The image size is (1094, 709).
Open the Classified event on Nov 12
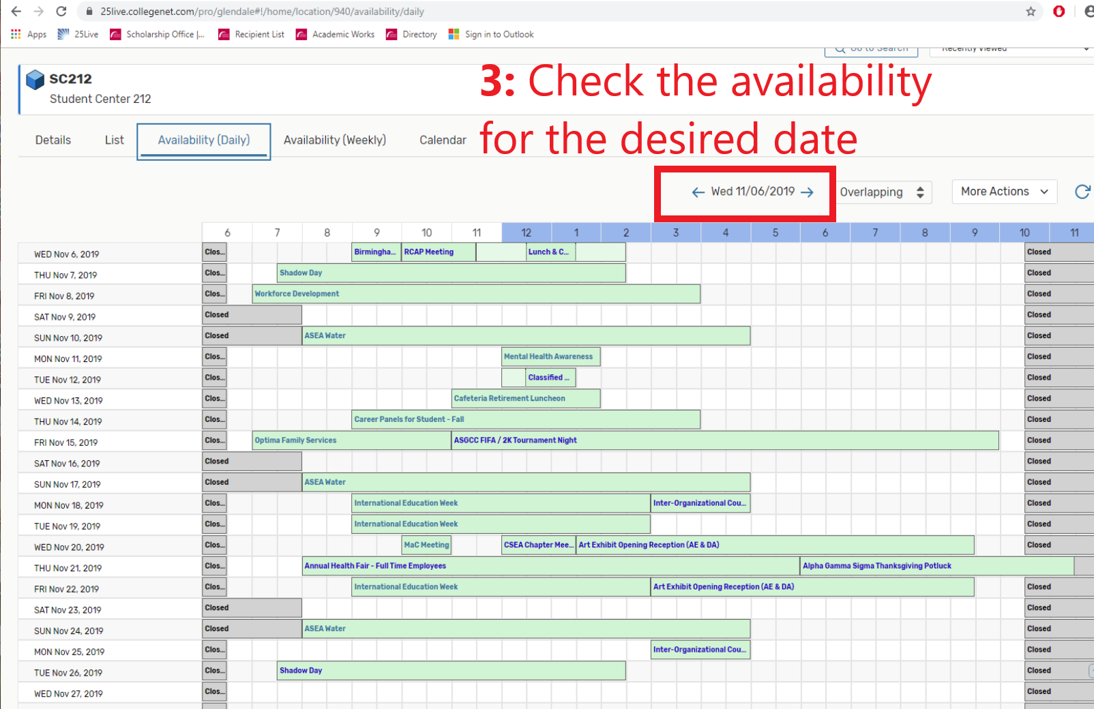tap(550, 378)
